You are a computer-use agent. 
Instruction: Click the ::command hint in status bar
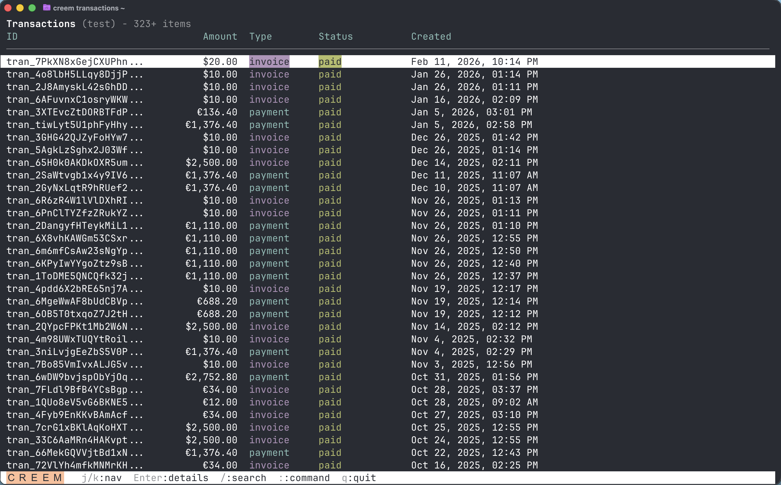coord(304,478)
